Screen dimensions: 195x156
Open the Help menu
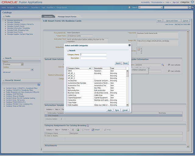(168, 2)
